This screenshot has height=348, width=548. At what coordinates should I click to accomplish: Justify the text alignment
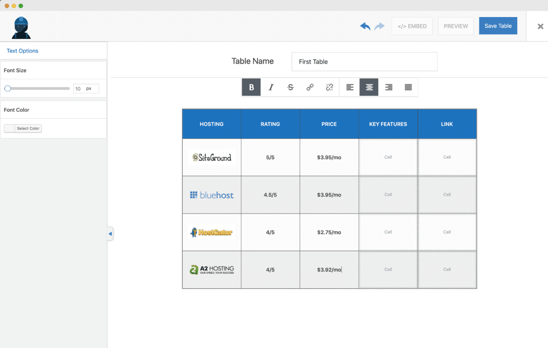[x=408, y=88]
